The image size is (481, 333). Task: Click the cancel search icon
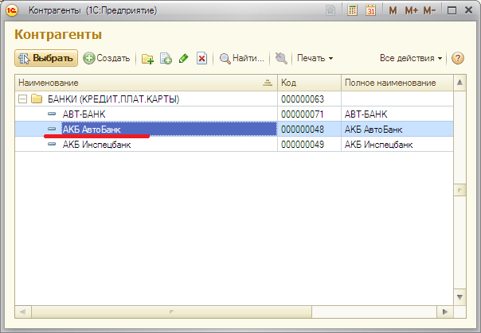[x=280, y=58]
